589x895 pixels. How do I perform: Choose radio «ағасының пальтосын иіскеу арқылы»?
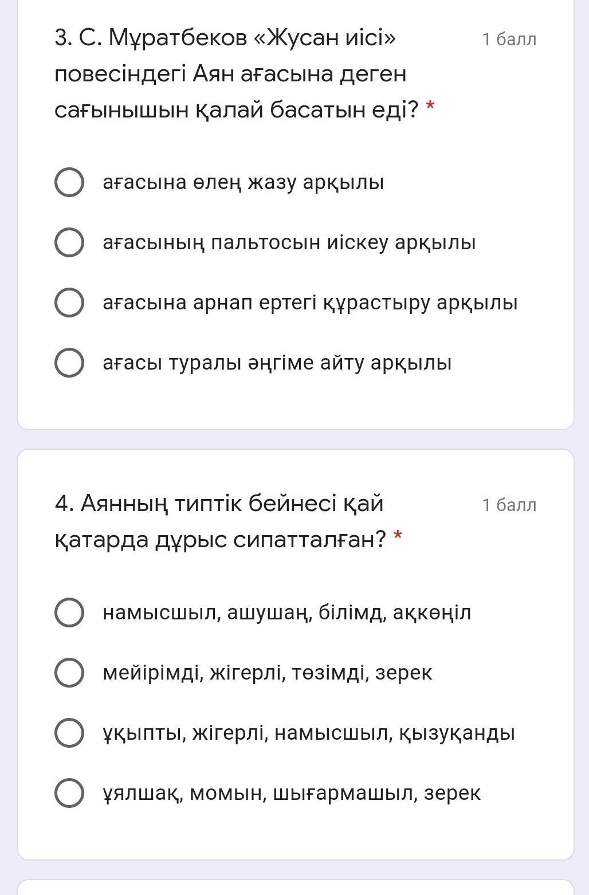pos(69,242)
